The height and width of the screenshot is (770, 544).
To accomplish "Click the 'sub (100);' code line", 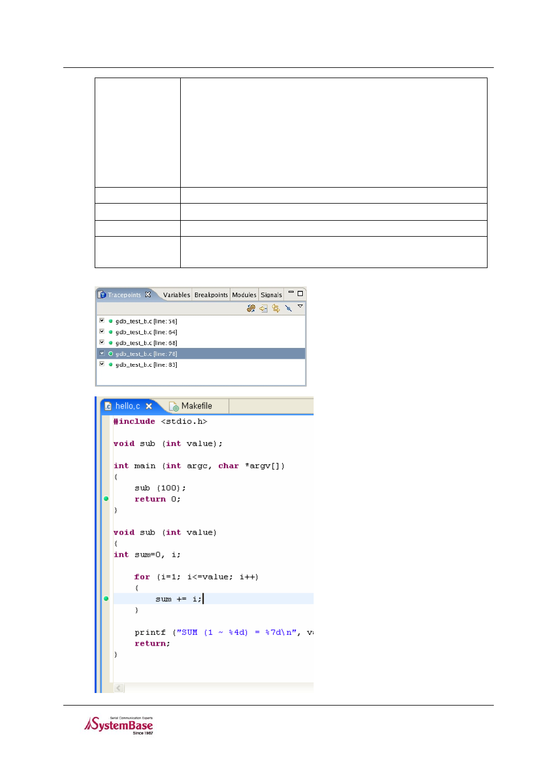I will tap(160, 488).
